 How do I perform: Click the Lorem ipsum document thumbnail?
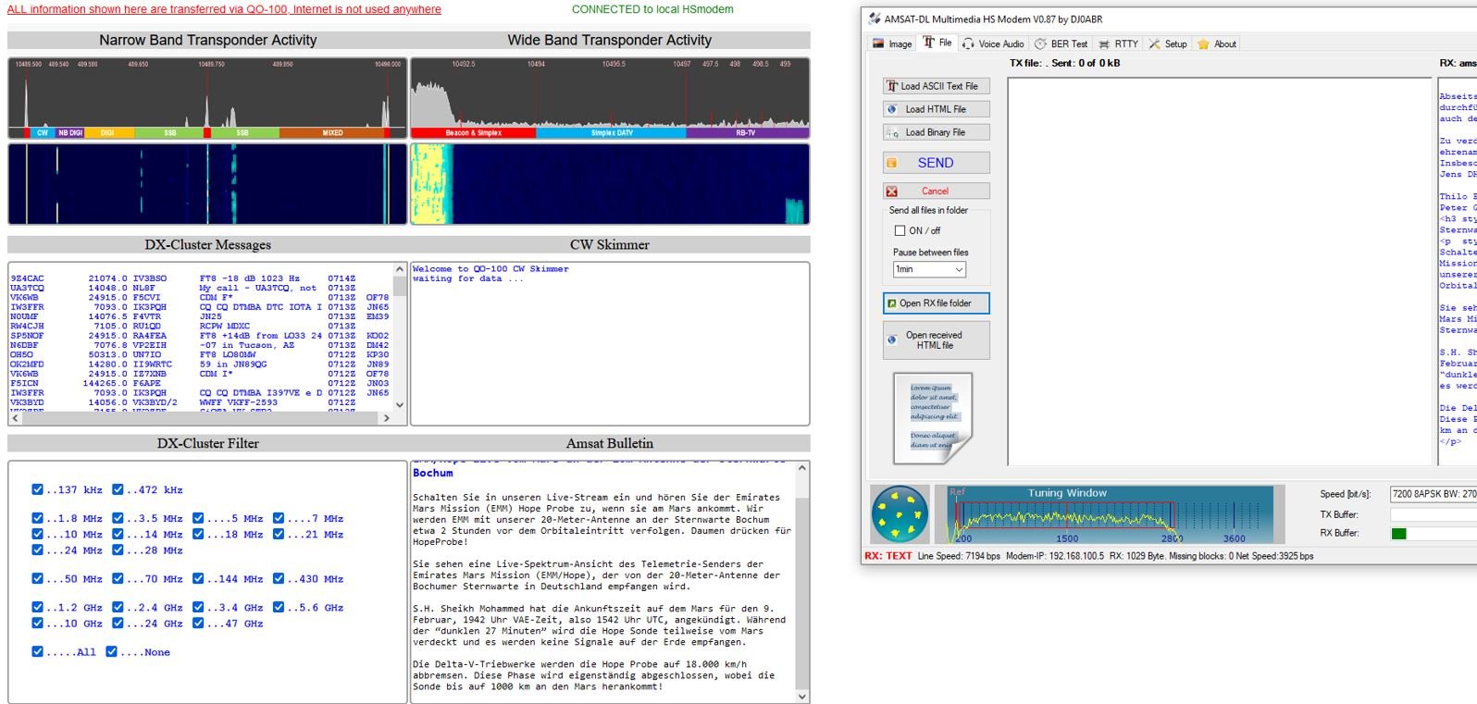click(933, 418)
